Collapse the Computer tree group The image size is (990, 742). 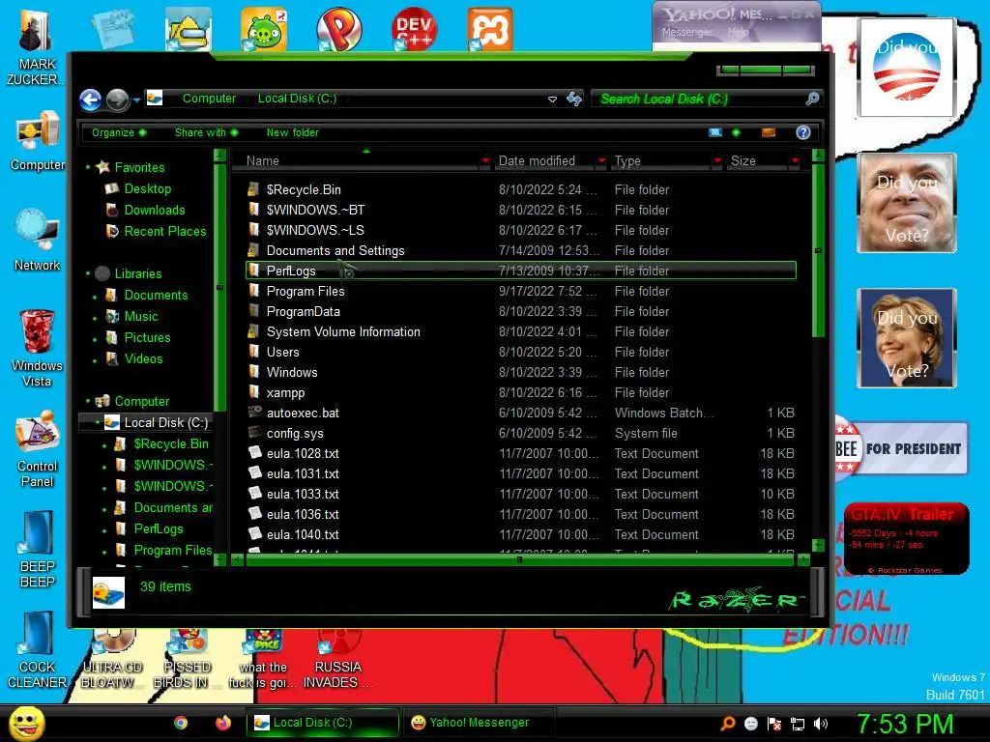(x=88, y=401)
